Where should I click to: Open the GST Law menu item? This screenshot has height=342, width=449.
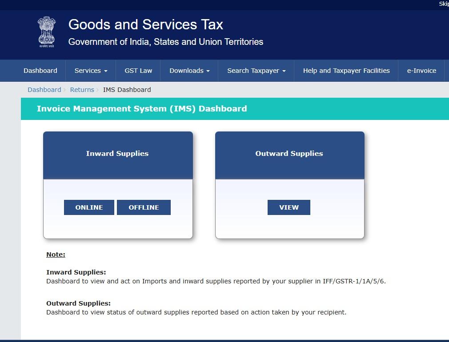pos(138,71)
